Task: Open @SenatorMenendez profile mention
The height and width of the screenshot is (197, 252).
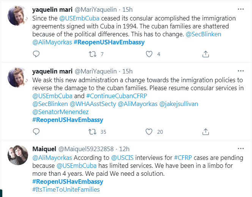Action: [x=60, y=112]
